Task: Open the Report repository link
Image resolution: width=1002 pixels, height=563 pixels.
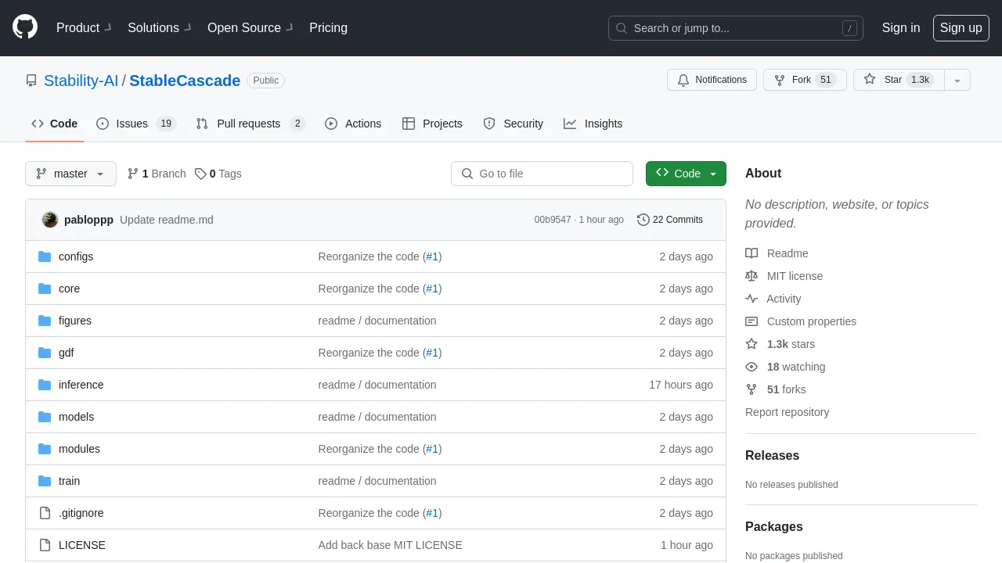Action: coord(787,412)
